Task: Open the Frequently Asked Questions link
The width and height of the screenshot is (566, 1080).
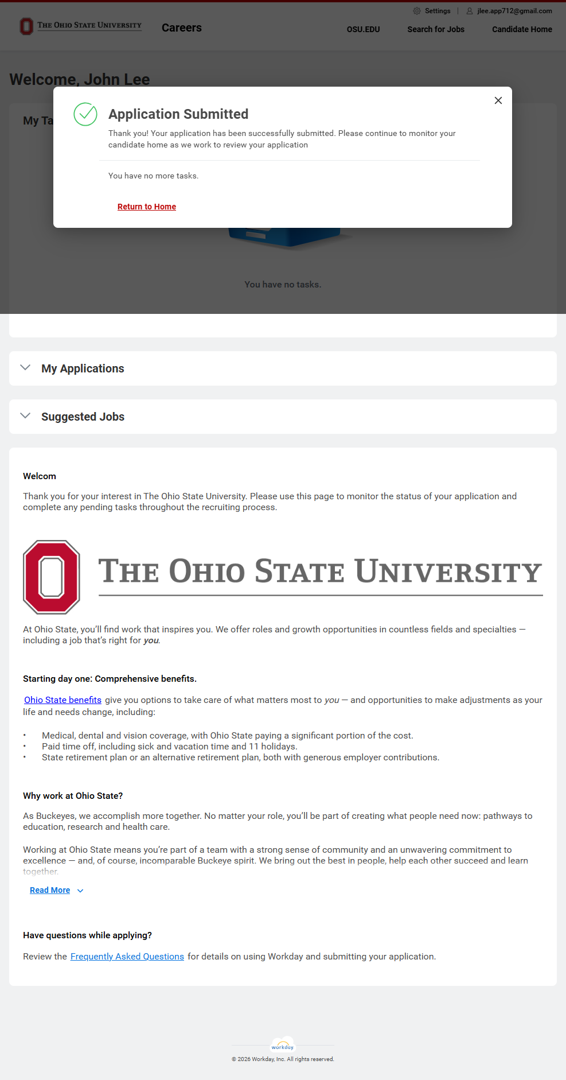Action: (127, 957)
